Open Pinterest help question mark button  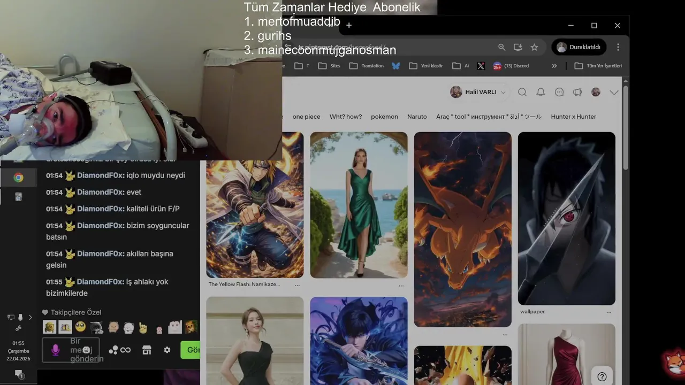click(602, 376)
